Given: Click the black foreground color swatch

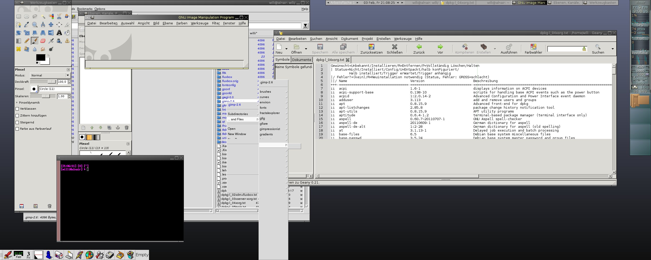Looking at the screenshot, I should pos(40,57).
